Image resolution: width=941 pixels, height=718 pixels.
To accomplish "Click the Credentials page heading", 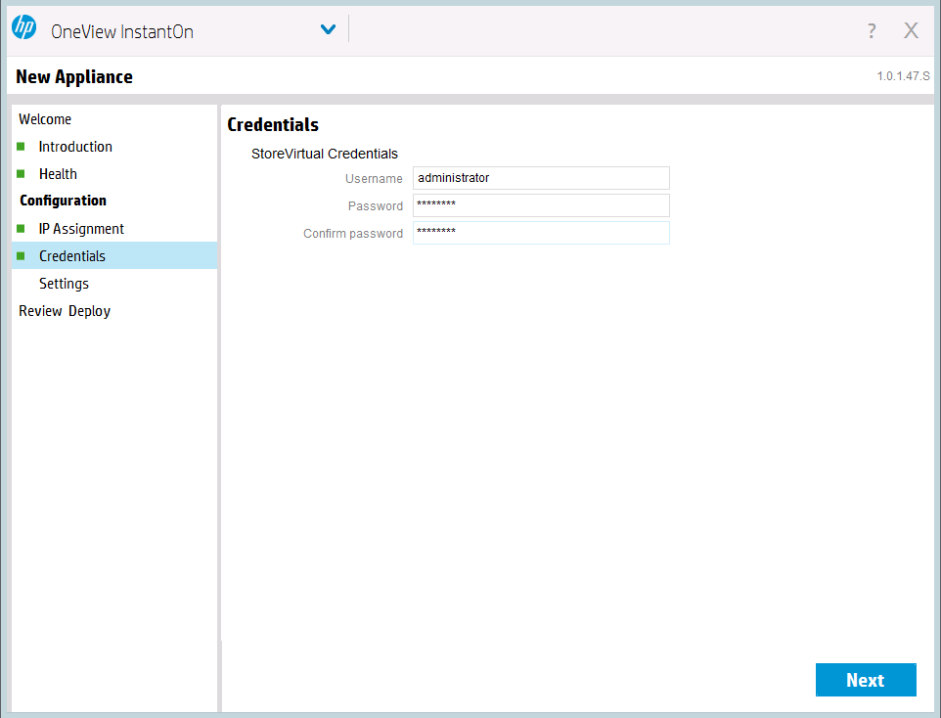I will coord(273,125).
